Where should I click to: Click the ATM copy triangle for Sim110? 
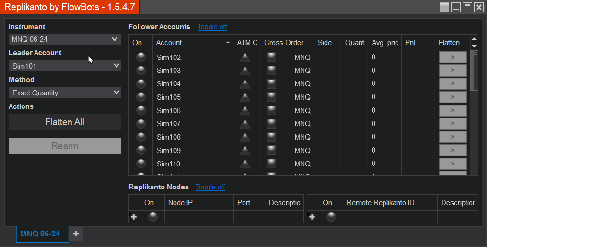tap(245, 164)
